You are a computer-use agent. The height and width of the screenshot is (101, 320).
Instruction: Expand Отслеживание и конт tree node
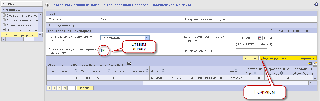click(4, 20)
